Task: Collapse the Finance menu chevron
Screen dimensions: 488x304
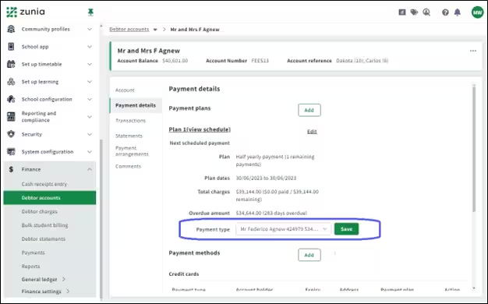Action: coord(90,169)
